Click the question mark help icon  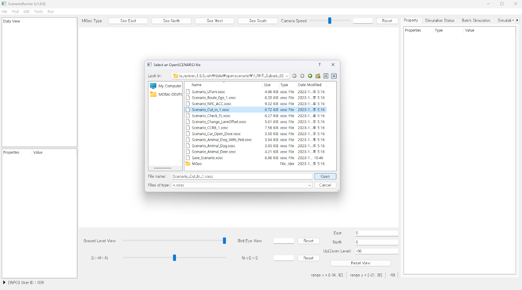tap(319, 65)
